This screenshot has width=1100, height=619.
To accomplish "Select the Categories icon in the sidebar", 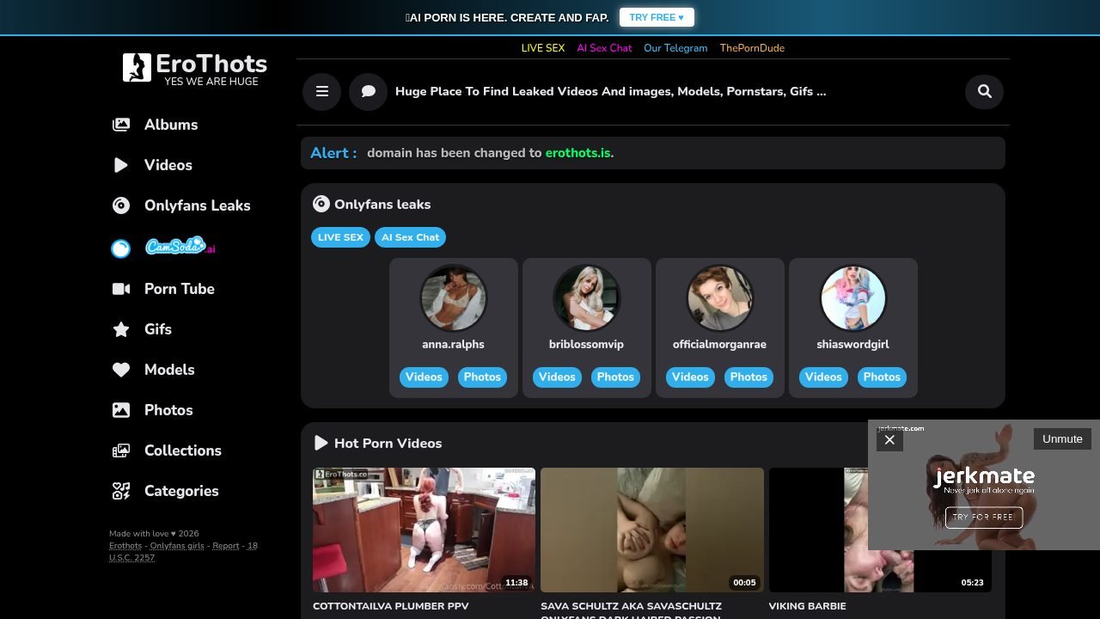I will [x=121, y=491].
